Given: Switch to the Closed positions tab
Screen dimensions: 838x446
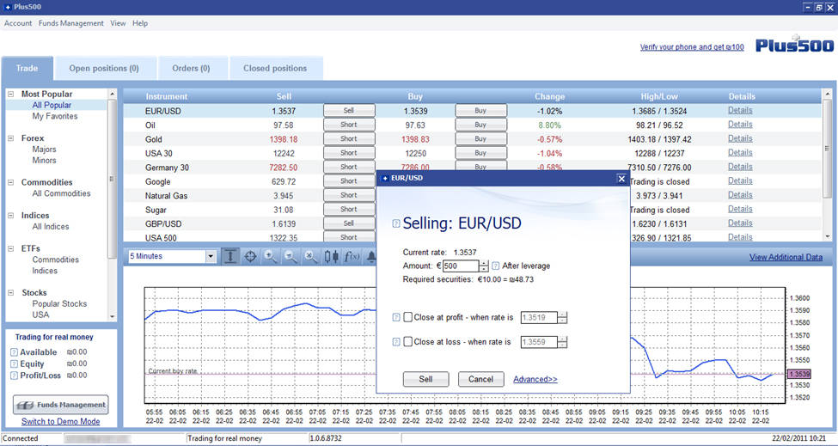Looking at the screenshot, I should pos(274,69).
